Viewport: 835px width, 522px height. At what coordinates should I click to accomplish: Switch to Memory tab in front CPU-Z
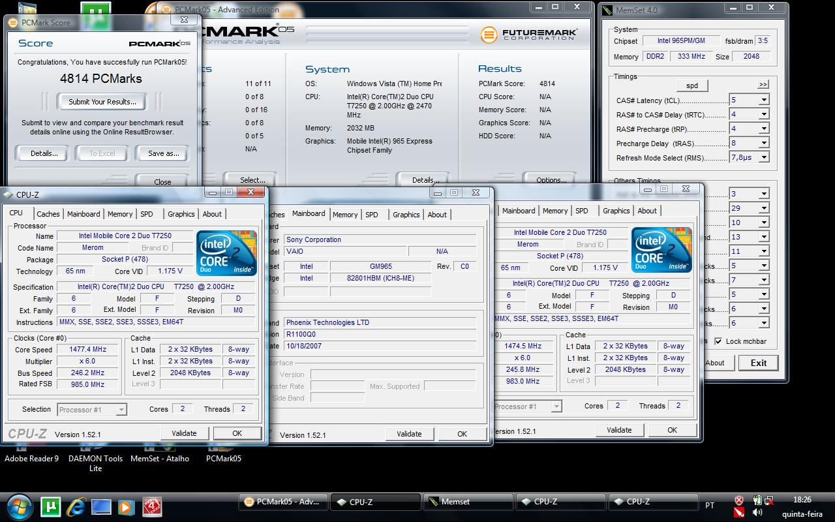120,214
